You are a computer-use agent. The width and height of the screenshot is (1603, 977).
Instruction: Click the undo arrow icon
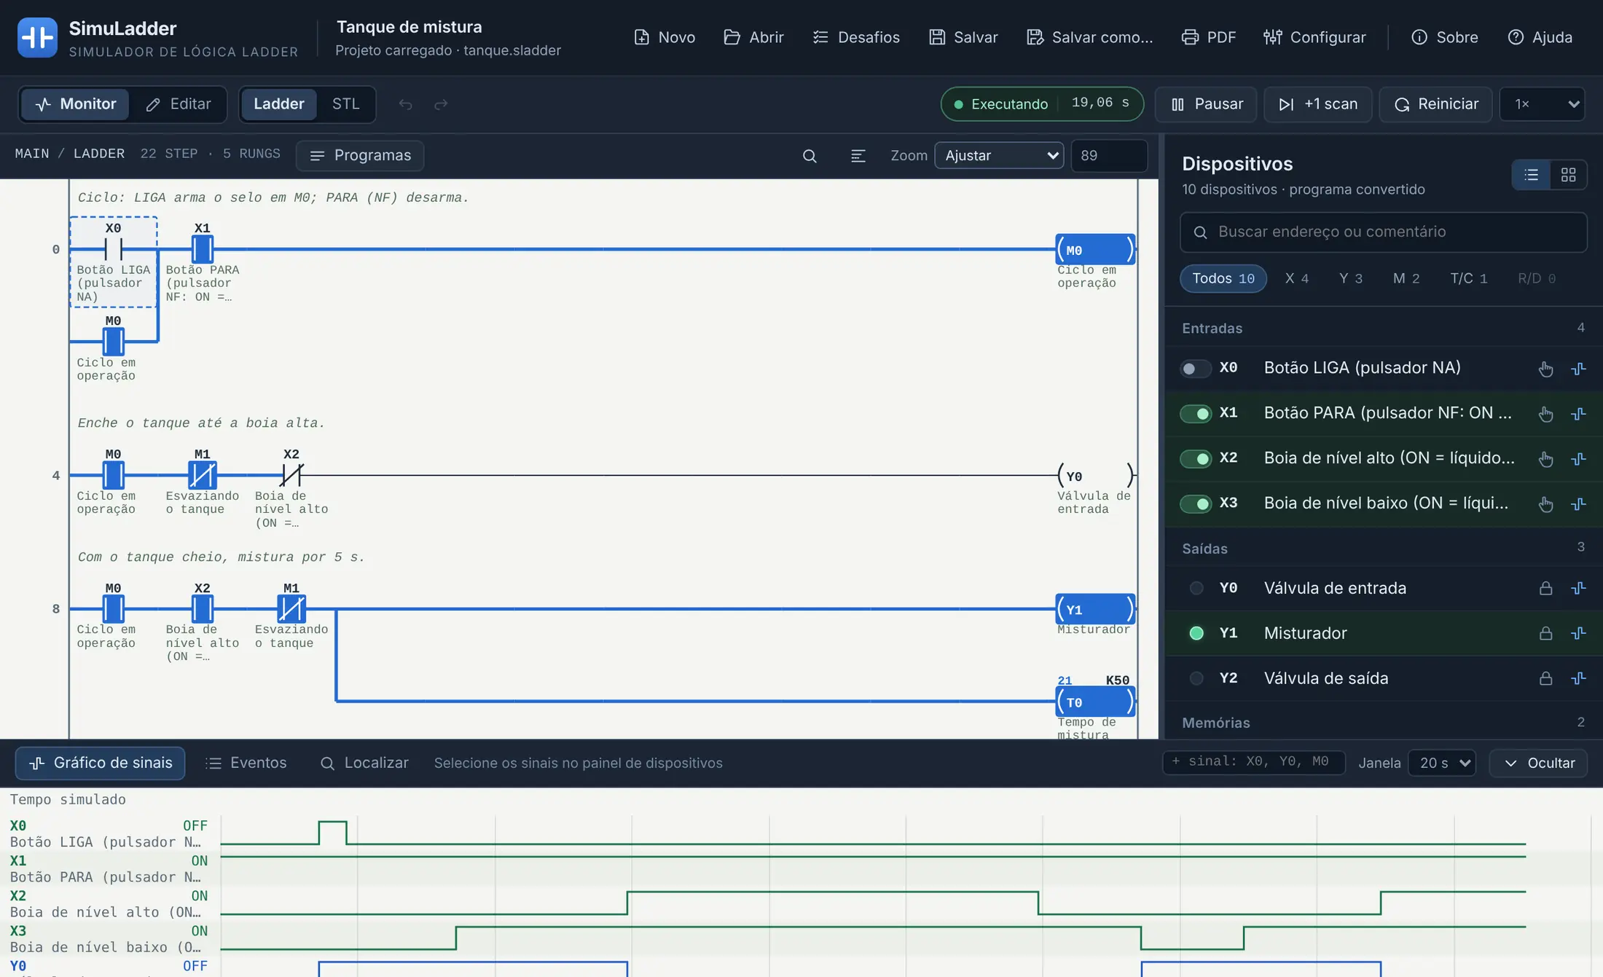point(405,104)
